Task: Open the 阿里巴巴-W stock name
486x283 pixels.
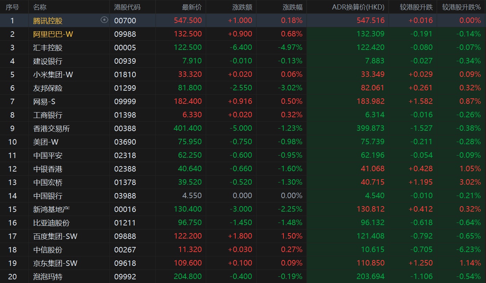Action: tap(53, 34)
